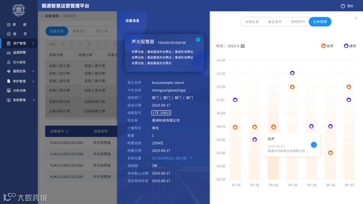Select the 09-06 04:00 保养 marker
Image resolution: width=363 pixels, height=204 pixels.
click(x=330, y=153)
